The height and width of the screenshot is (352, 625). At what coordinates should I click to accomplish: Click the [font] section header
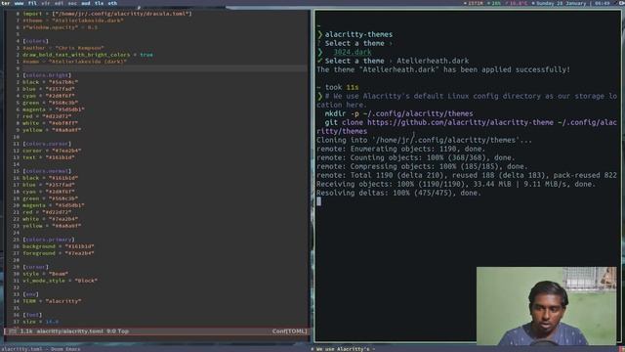point(32,315)
